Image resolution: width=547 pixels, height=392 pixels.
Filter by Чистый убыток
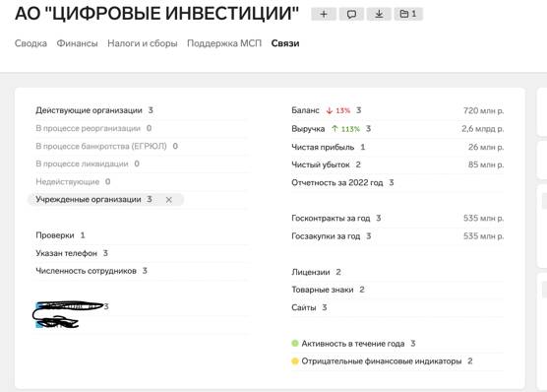397,164
